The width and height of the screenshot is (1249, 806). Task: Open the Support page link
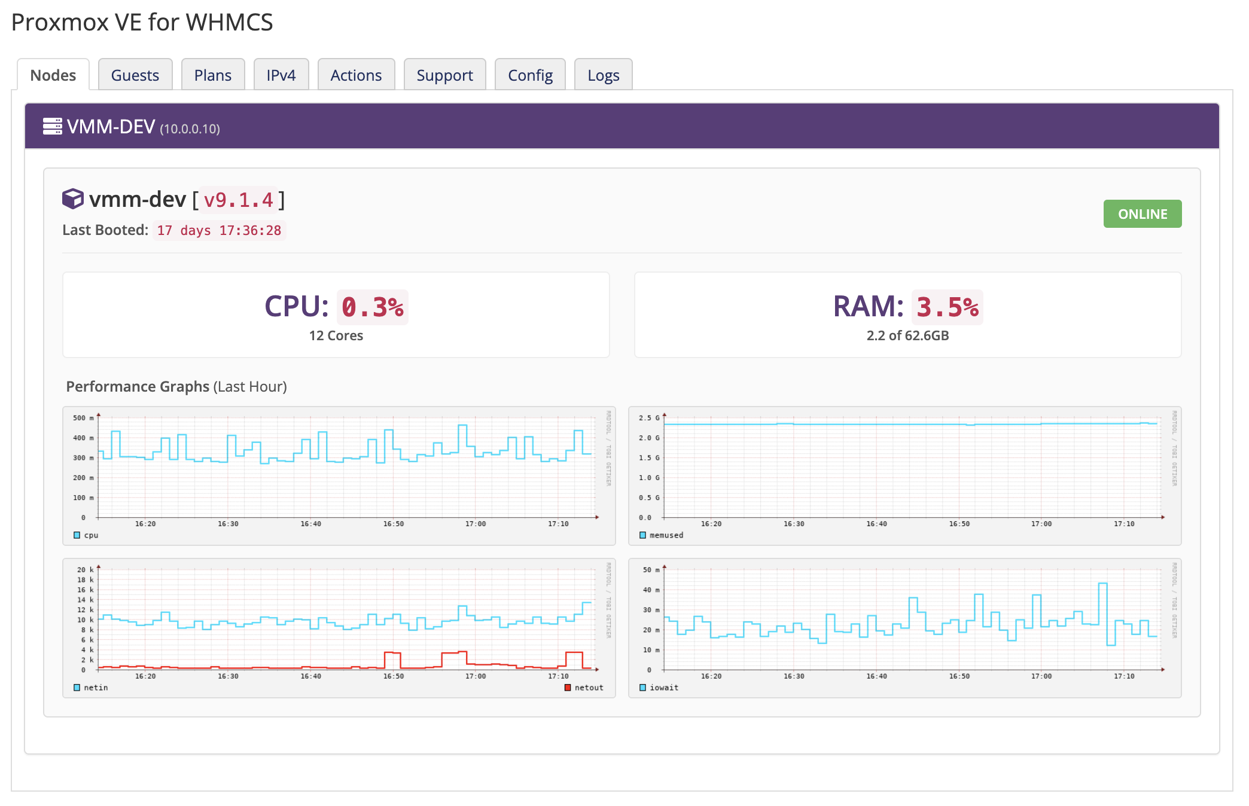[444, 75]
